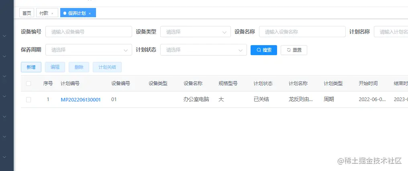This screenshot has width=408, height=171.
Task: Click the 新增 button
Action: [x=31, y=67]
